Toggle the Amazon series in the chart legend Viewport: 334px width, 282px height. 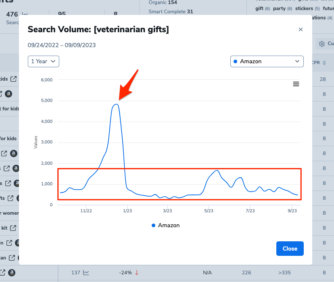point(165,225)
